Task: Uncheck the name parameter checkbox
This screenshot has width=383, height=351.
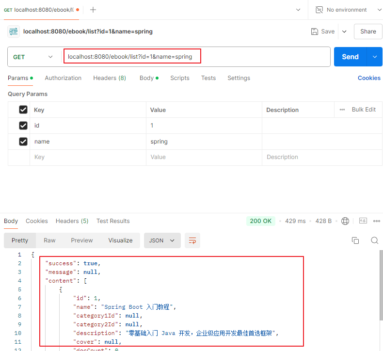Action: (x=23, y=142)
